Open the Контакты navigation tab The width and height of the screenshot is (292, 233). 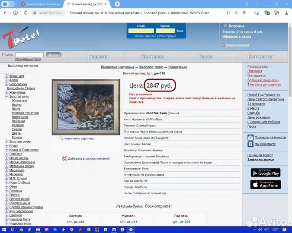(260, 57)
